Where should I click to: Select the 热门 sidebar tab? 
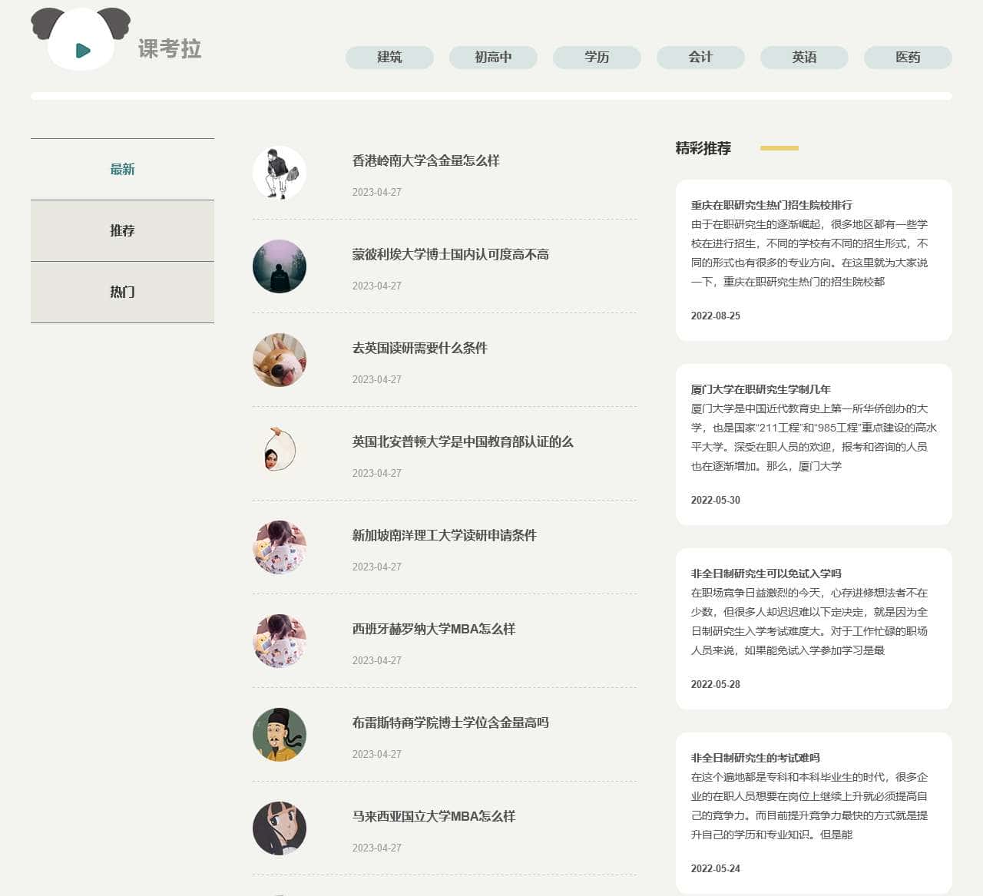122,292
